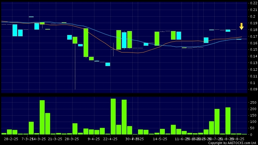Image resolution: width=258 pixels, height=145 pixels.
Task: Select the 21-3-25 date label
Action: tap(55, 139)
